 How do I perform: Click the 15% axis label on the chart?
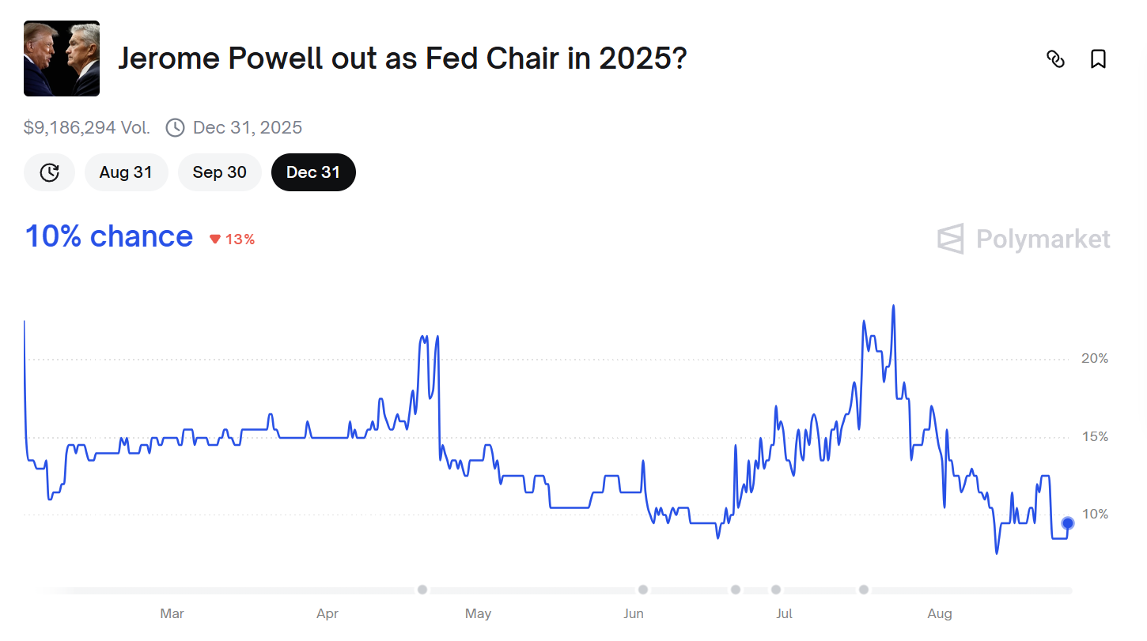pos(1095,436)
